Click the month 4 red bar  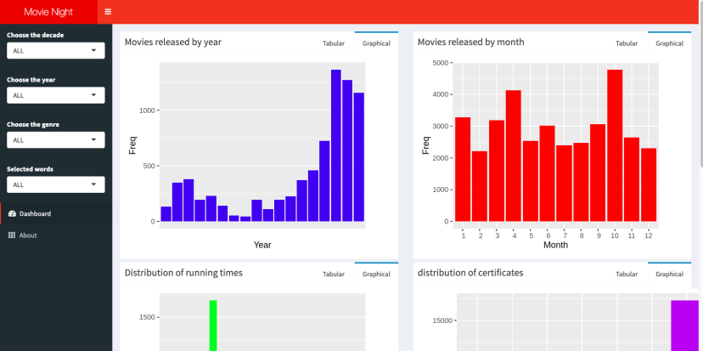[x=514, y=156]
